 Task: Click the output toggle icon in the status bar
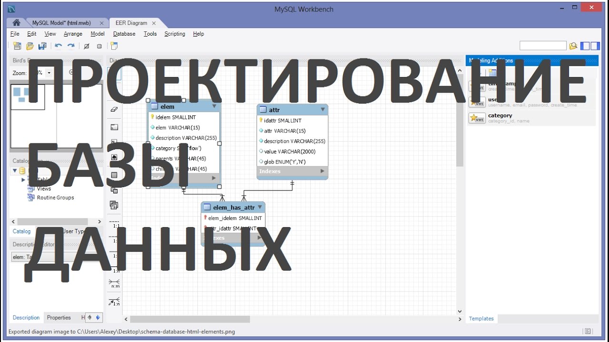(588, 332)
